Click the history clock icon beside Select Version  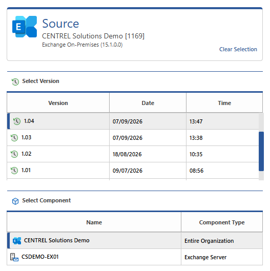[x=15, y=82]
